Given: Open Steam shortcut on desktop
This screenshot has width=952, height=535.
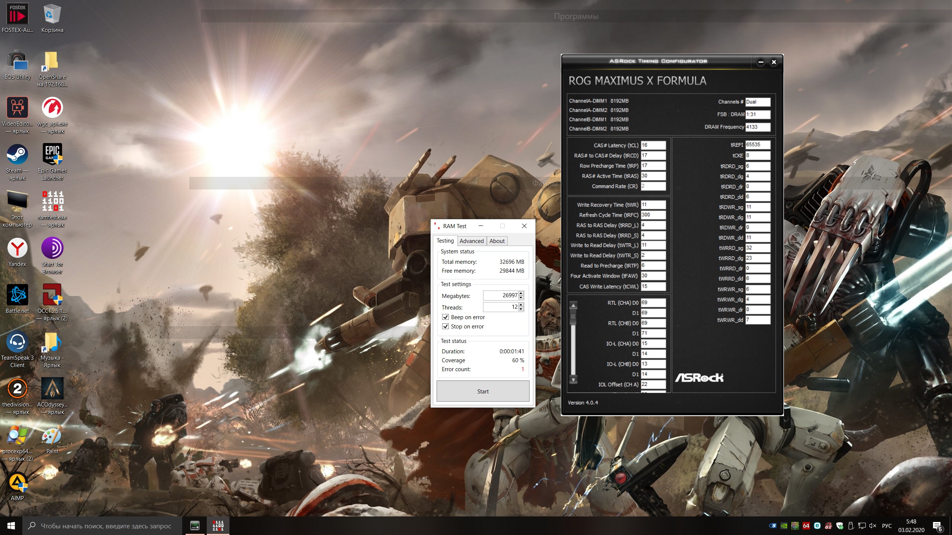Looking at the screenshot, I should pyautogui.click(x=17, y=155).
